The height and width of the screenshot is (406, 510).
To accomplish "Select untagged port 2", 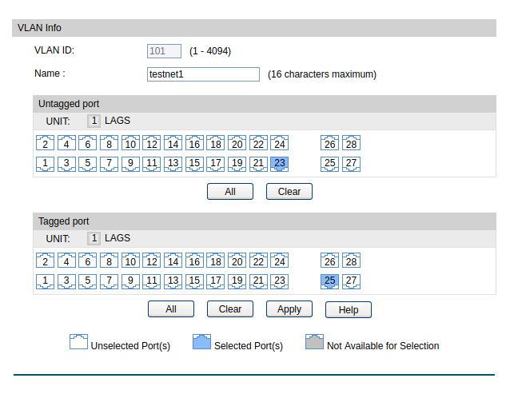I will coord(45,143).
